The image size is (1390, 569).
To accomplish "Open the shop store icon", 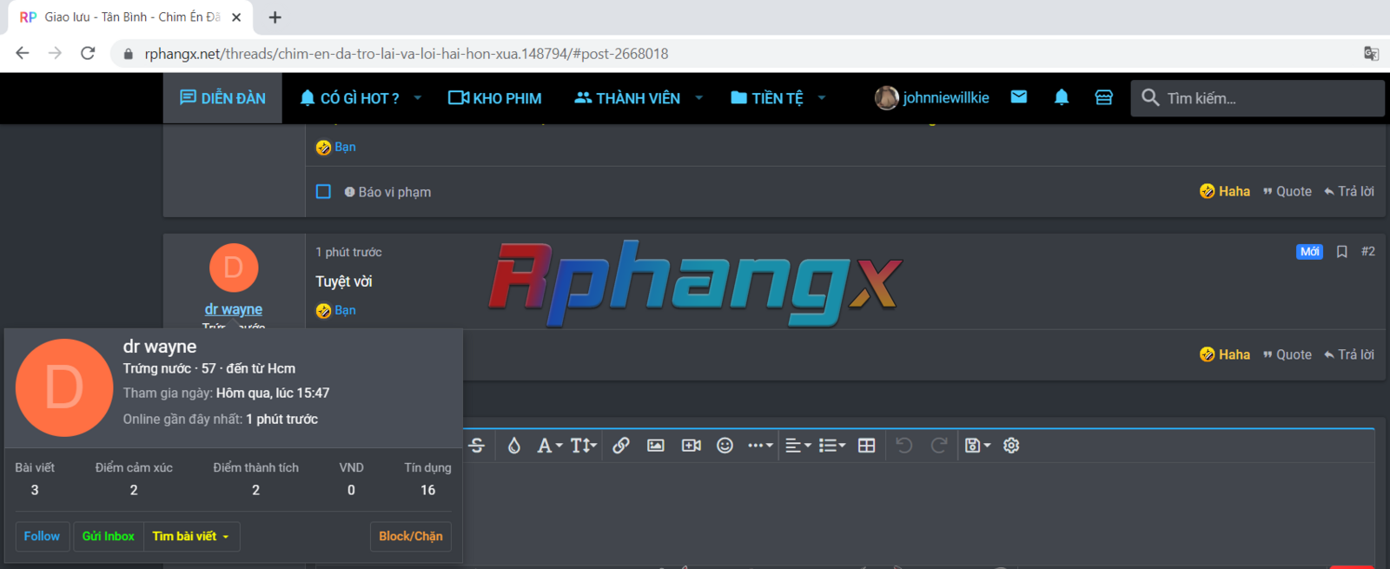I will point(1103,97).
